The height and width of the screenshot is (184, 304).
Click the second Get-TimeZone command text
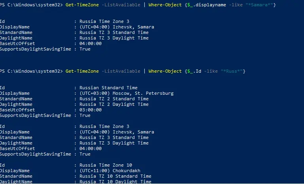click(x=82, y=71)
